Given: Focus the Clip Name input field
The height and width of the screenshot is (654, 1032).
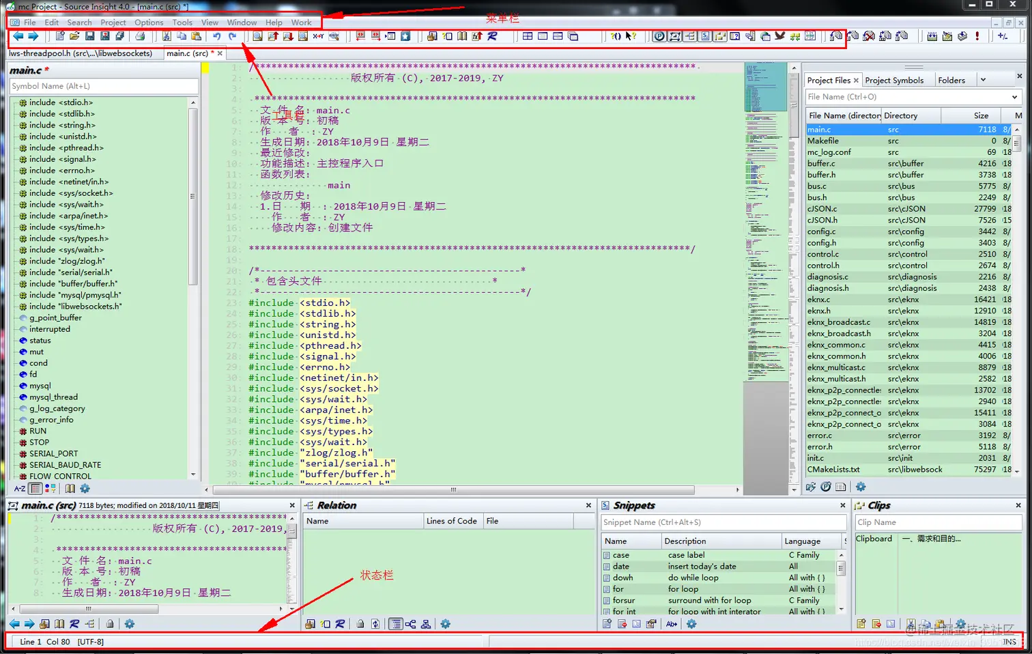Looking at the screenshot, I should (938, 522).
